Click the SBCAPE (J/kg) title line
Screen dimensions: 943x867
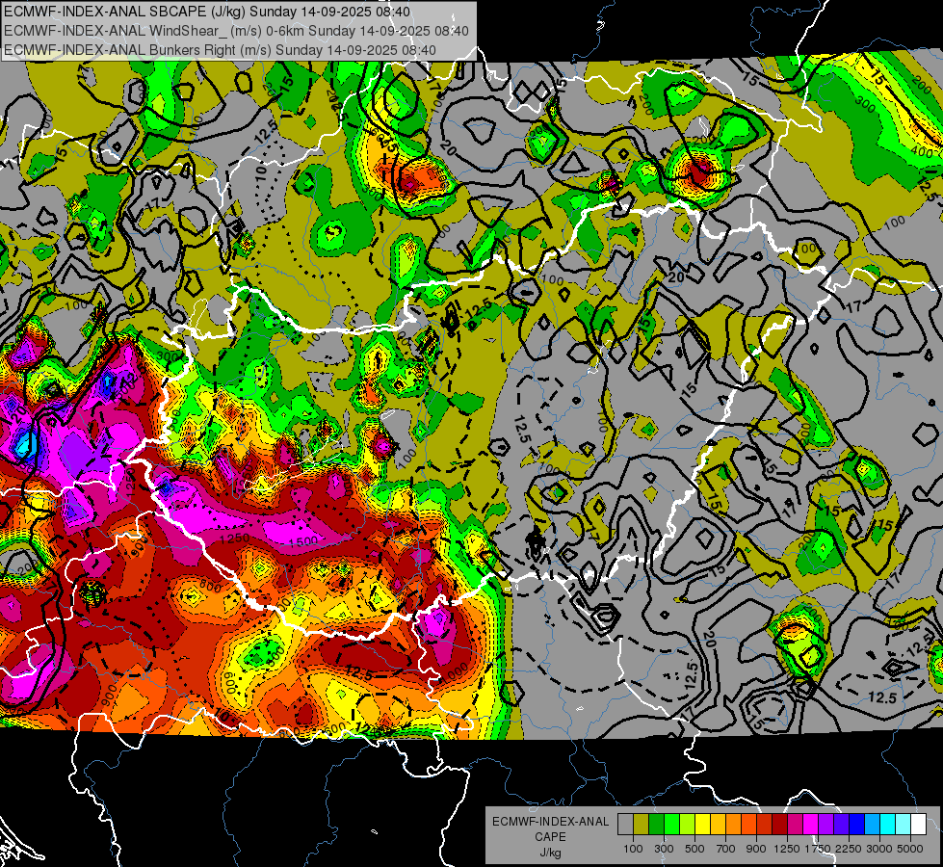coord(207,12)
